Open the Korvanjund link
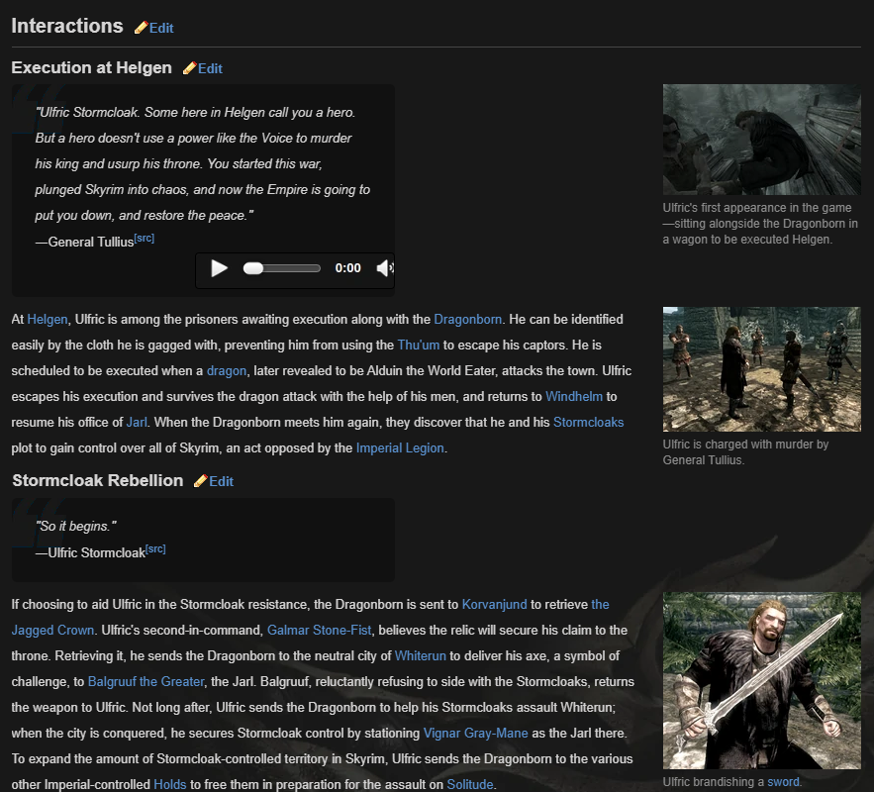 click(x=495, y=604)
